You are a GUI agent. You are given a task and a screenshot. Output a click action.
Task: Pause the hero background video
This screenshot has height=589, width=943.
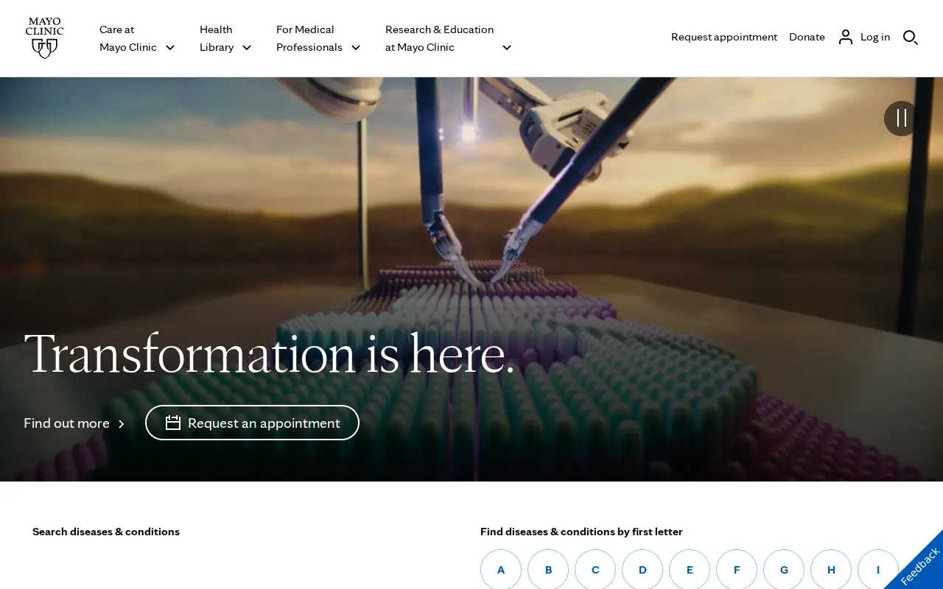[x=901, y=118]
